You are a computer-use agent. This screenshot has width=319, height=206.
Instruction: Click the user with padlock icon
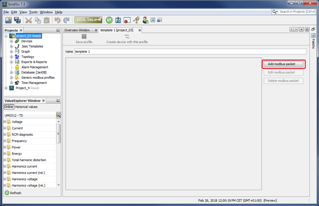(x=145, y=20)
